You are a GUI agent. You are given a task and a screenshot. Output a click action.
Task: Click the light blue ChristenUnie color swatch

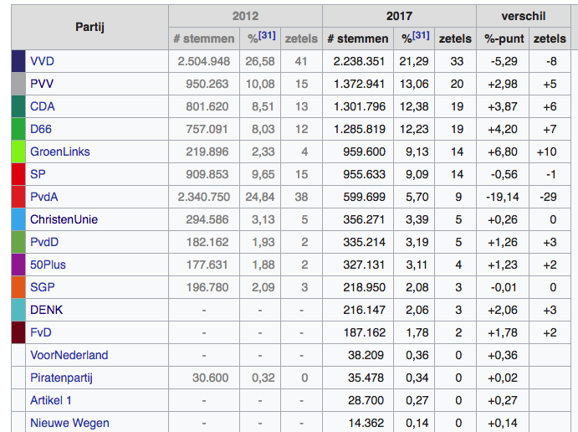[18, 219]
